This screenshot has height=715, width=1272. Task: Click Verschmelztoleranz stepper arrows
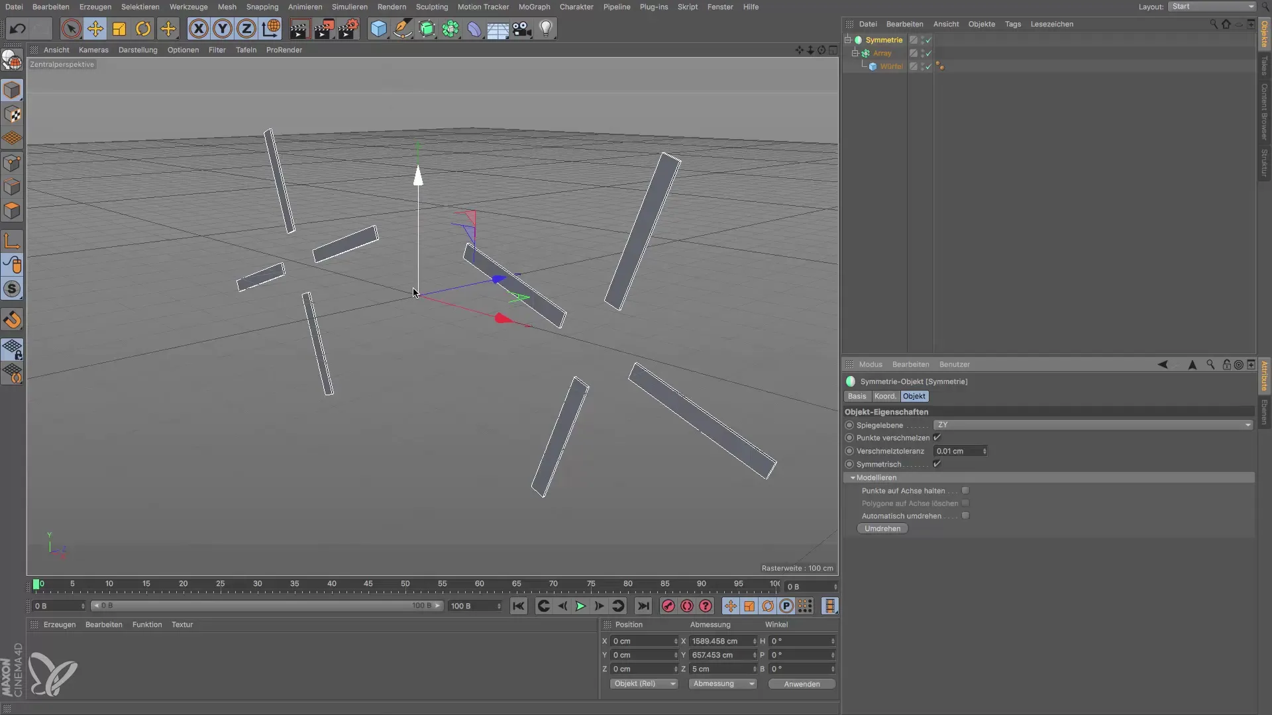coord(984,451)
